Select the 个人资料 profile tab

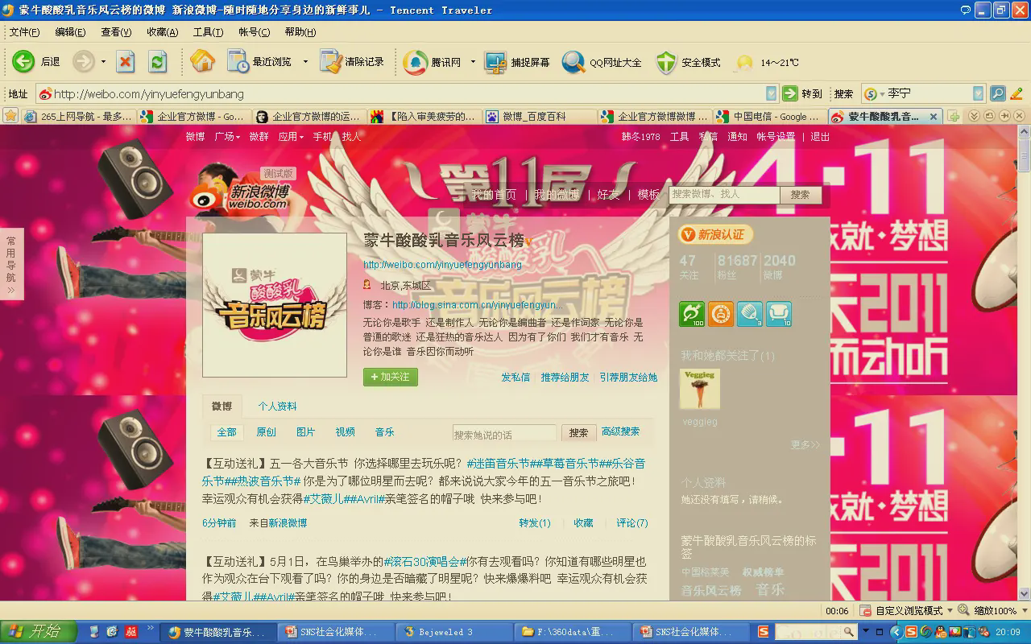[277, 407]
